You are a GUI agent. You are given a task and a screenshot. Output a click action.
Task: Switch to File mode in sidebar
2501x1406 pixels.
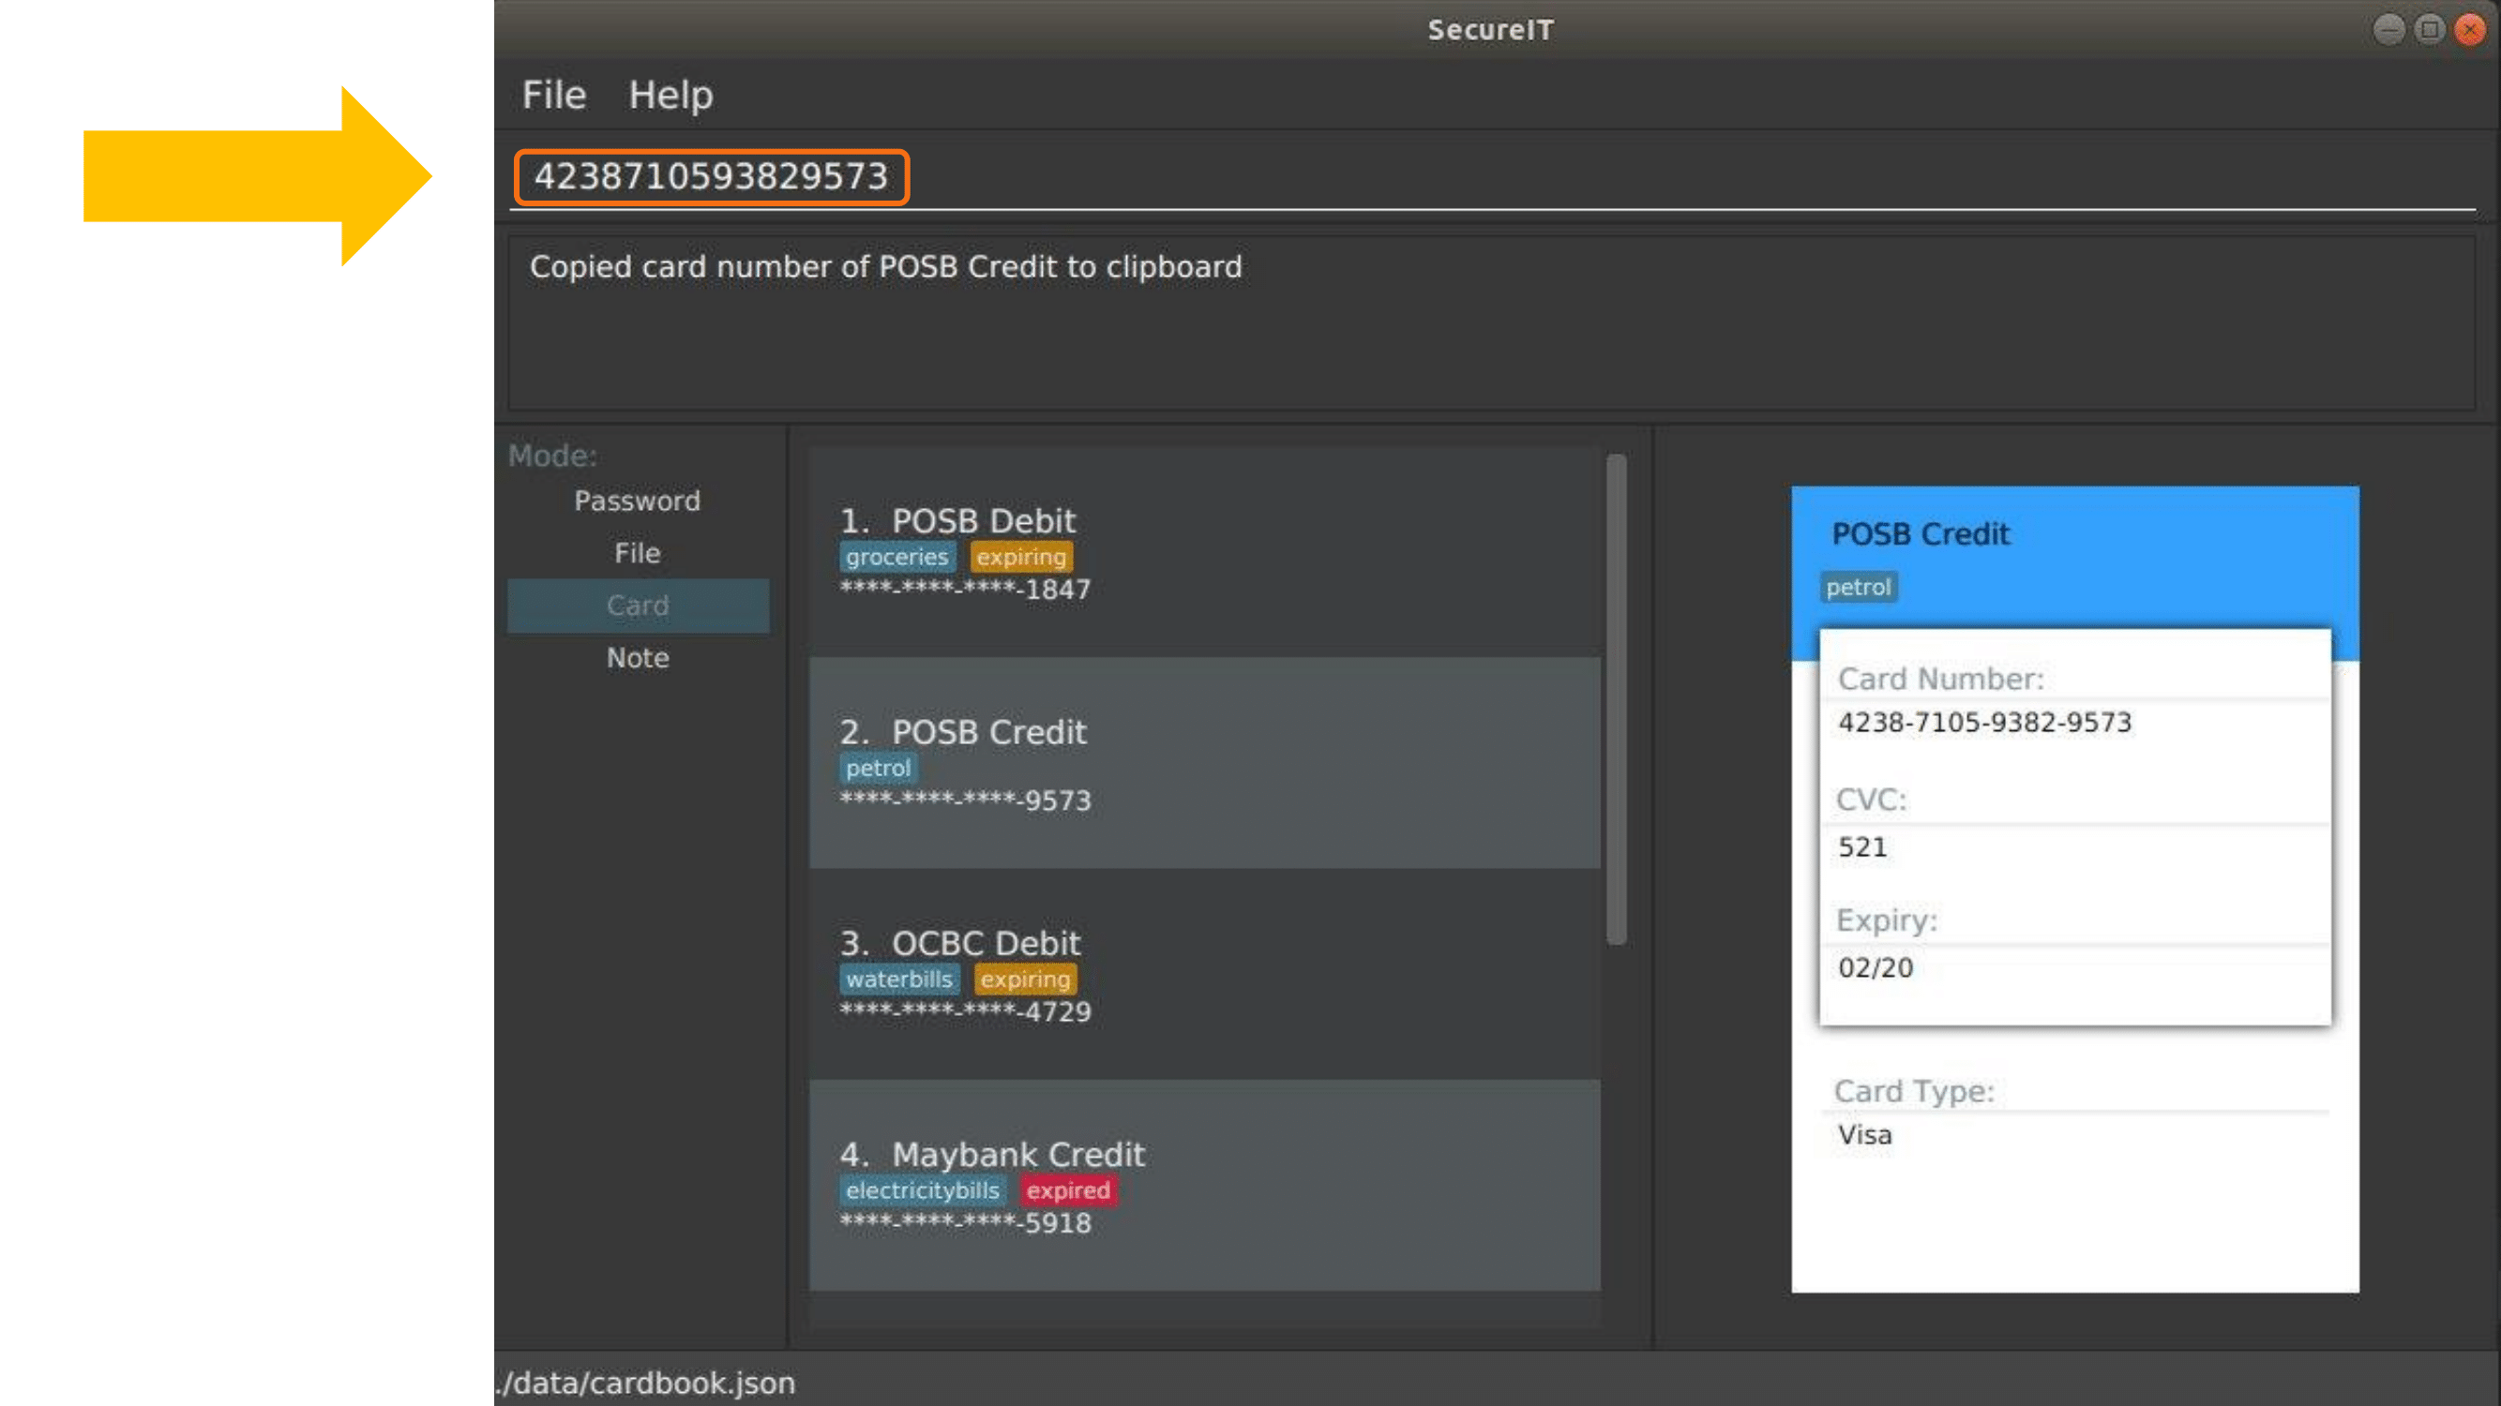[638, 553]
